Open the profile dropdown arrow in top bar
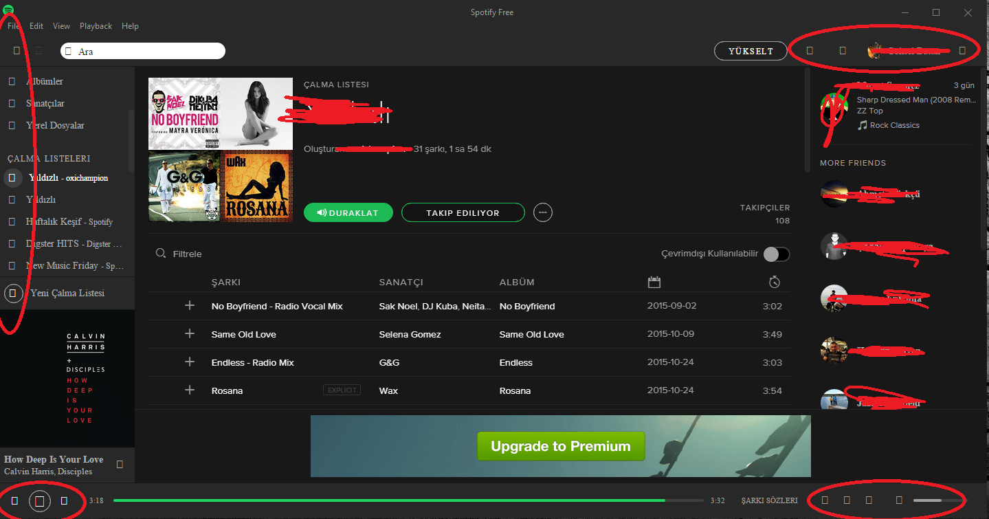This screenshot has width=989, height=519. point(962,50)
